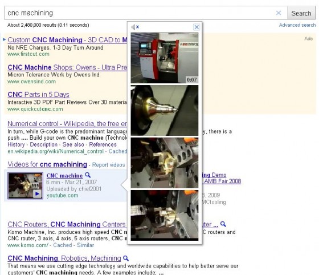Screen dimensions: 319x275
Task: Click the magnifier preview icon beside the Komo result
Action: tap(223, 224)
